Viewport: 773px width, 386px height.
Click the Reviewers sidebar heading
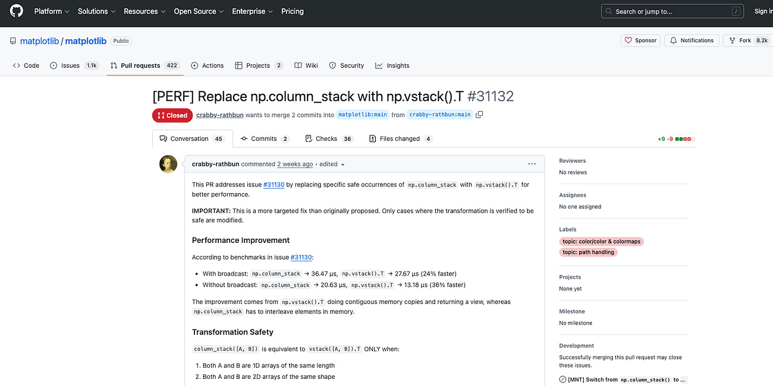[573, 161]
